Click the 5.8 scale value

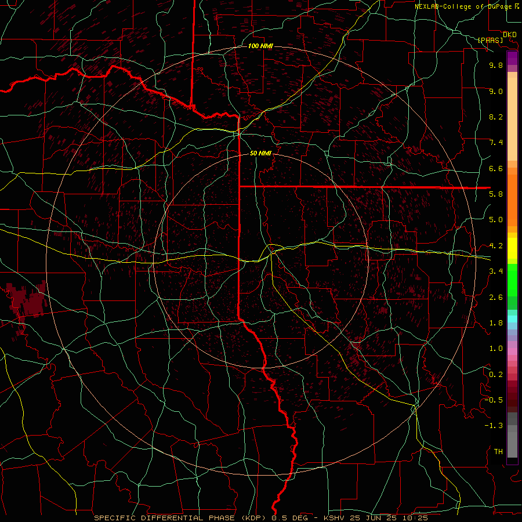(x=496, y=194)
